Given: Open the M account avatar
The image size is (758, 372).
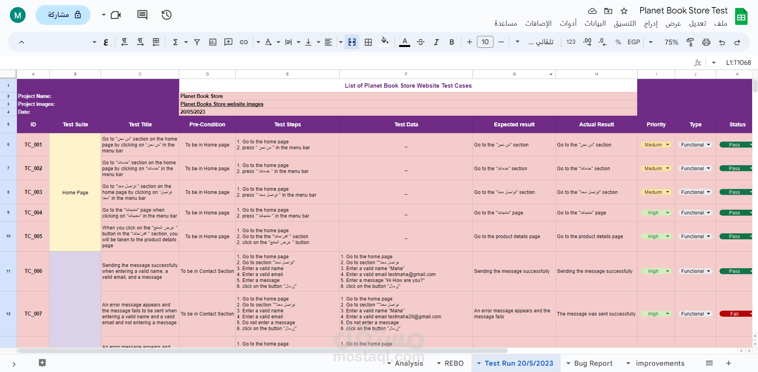Looking at the screenshot, I should [18, 15].
